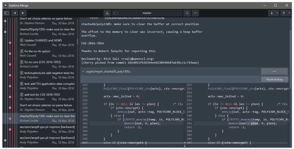Select the 'Update CHANGES and NEWS' commit
Viewport: 294px width, 149px height.
click(x=47, y=43)
